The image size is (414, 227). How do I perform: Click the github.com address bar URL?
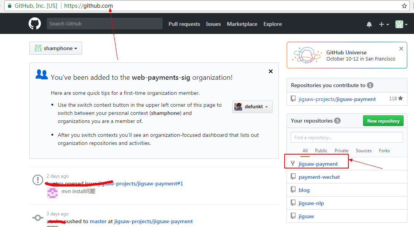point(88,6)
